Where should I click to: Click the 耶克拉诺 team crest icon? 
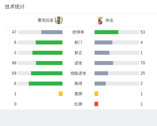pyautogui.click(x=59, y=20)
